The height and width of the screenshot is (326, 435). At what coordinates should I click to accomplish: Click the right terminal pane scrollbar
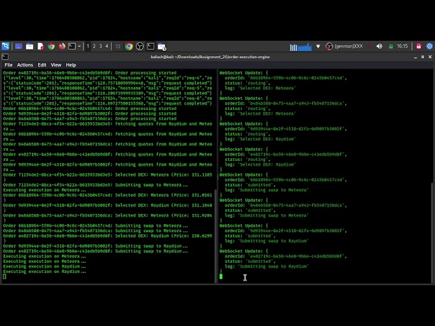(432, 233)
